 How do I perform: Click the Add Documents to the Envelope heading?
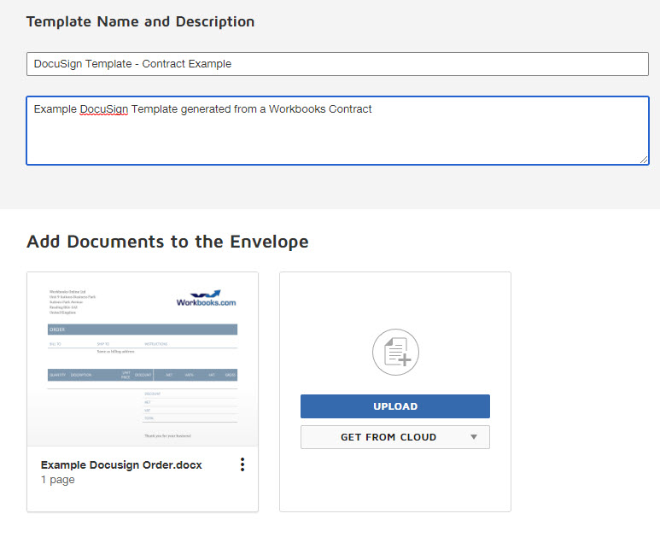pyautogui.click(x=167, y=242)
